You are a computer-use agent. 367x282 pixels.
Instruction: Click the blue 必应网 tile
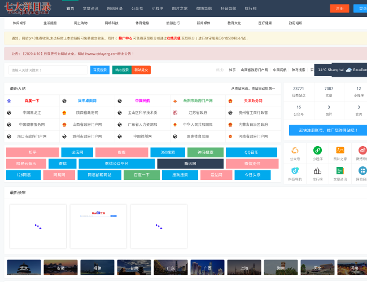(77, 152)
